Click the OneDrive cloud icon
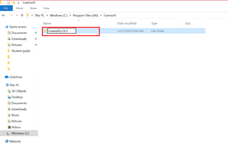The image size is (228, 145). pos(7,77)
